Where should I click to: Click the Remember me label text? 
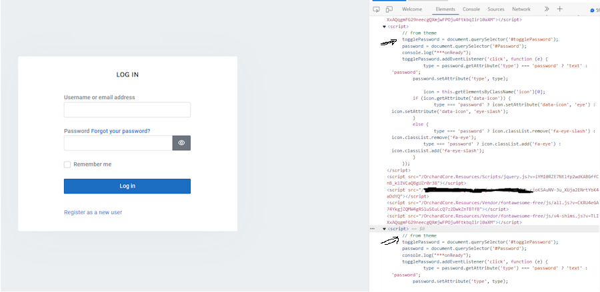93,164
